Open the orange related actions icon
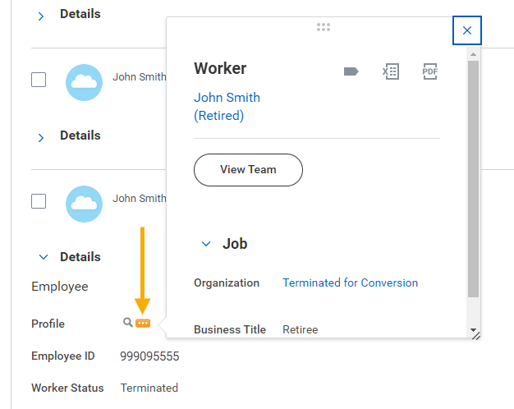The image size is (514, 409). [143, 324]
